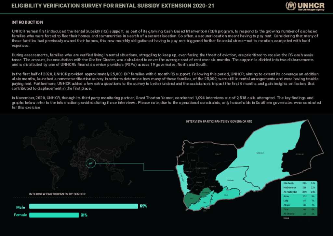Click the None label below the legend table
This screenshot has width=333, height=236.
point(286,218)
